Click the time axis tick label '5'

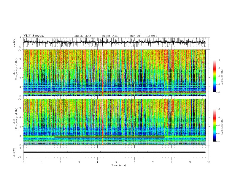tap(116, 162)
